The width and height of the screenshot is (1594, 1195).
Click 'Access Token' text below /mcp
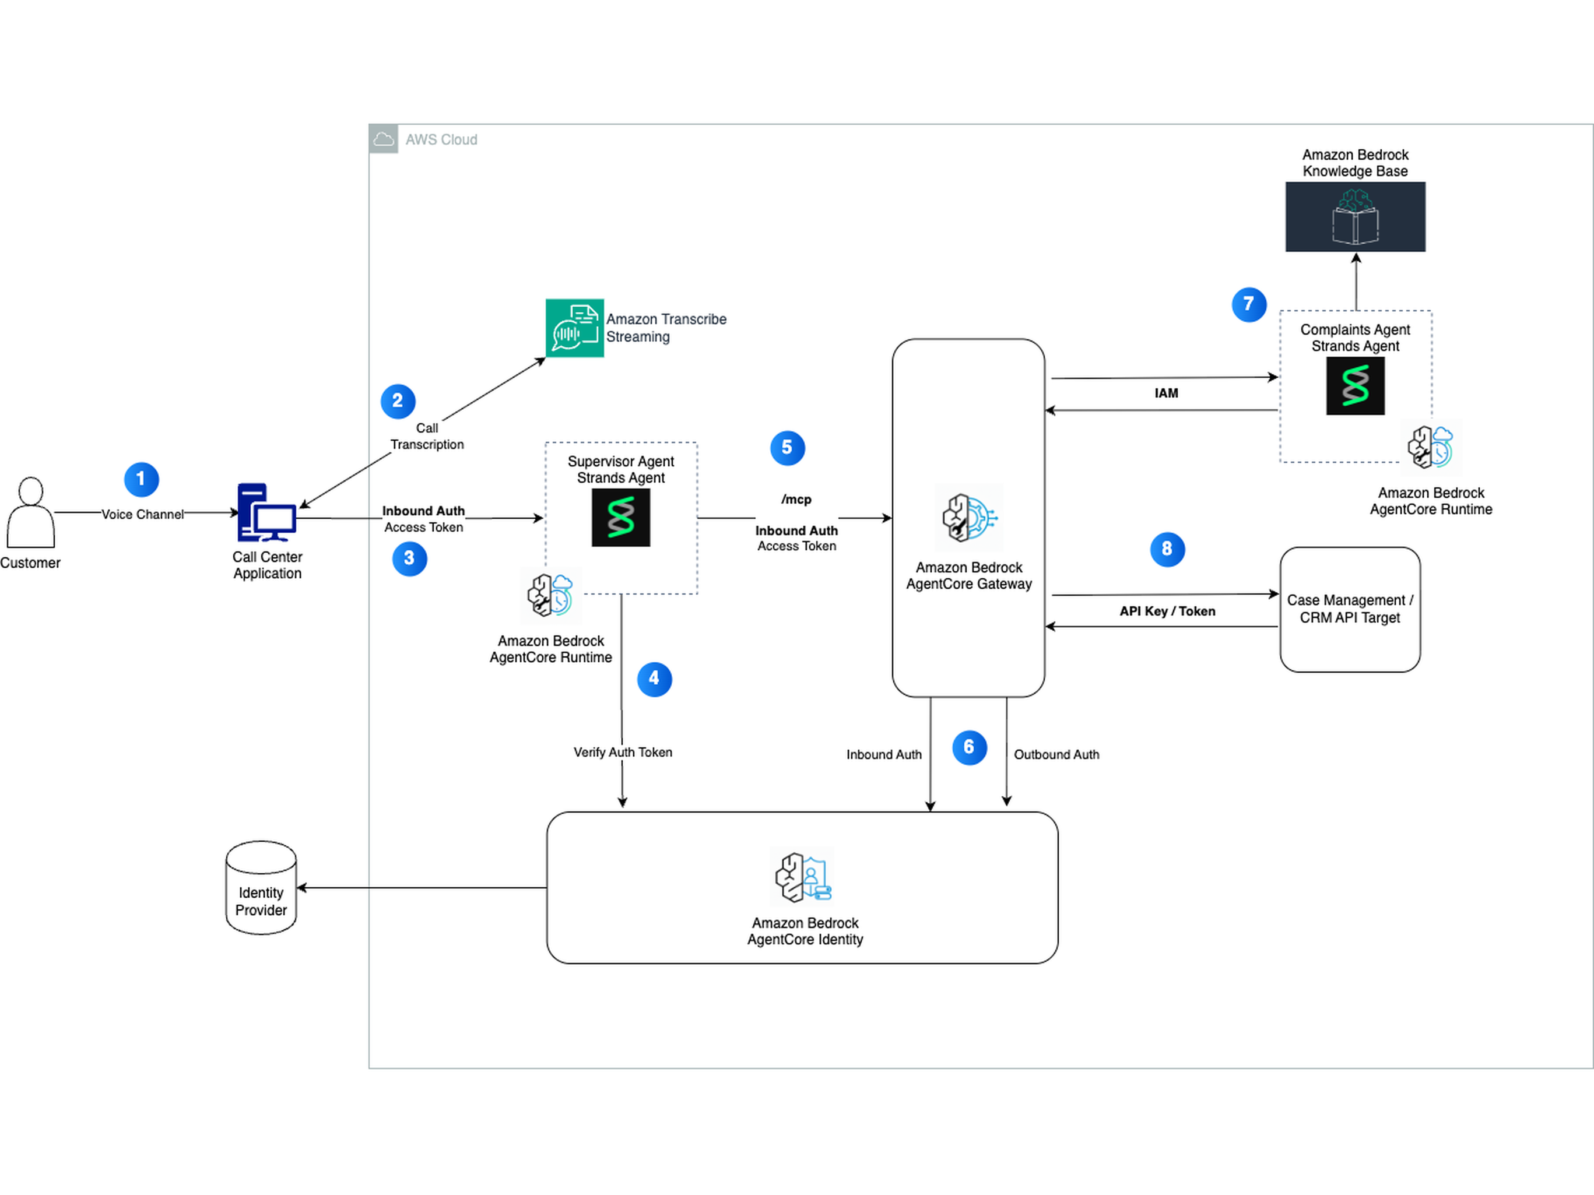pyautogui.click(x=796, y=546)
